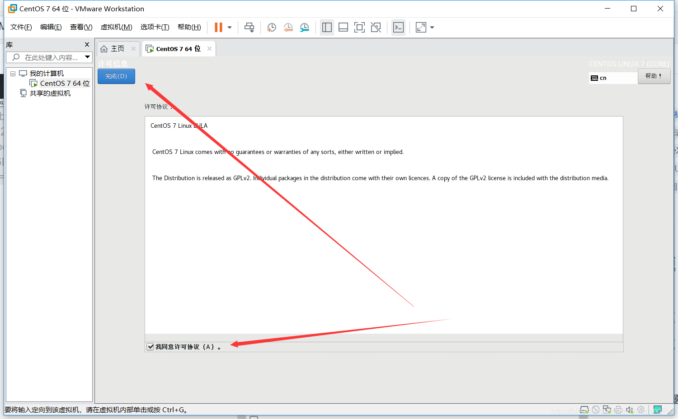The height and width of the screenshot is (419, 678).
Task: Open the power options dropdown next to pause
Action: coord(230,28)
